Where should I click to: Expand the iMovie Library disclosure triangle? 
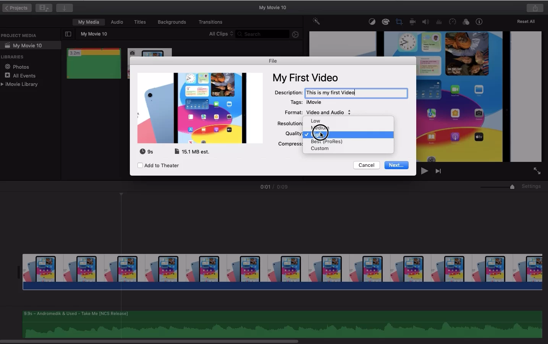pos(2,84)
